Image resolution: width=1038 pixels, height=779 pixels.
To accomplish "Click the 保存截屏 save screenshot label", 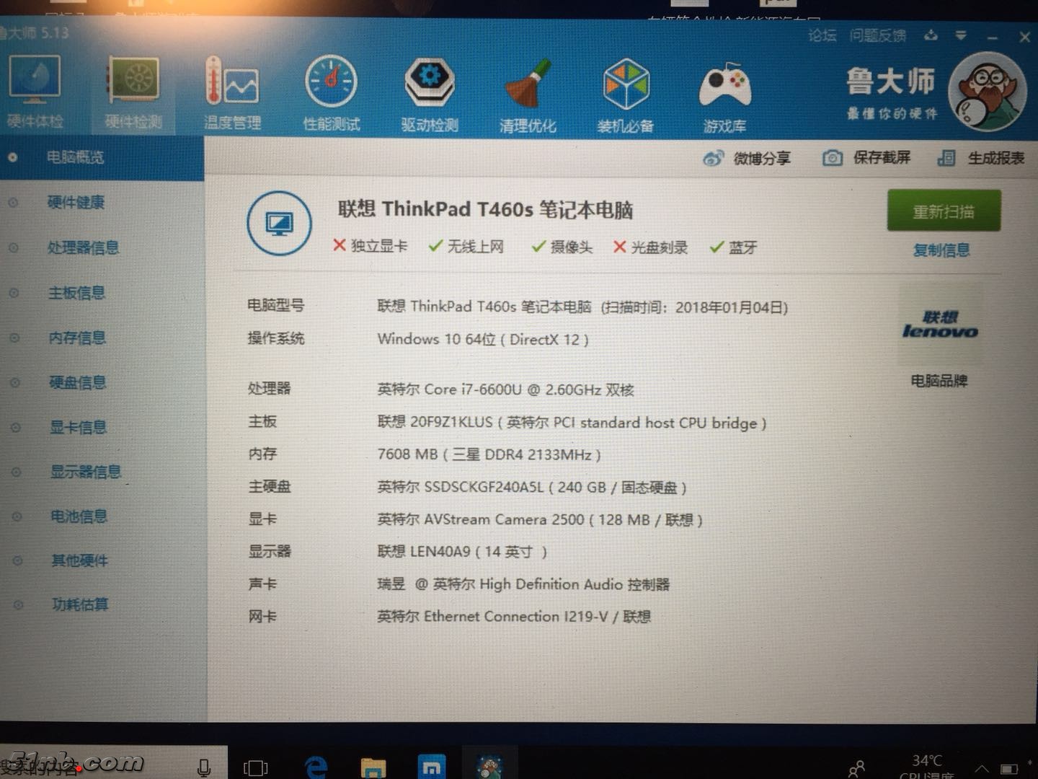I will point(882,157).
